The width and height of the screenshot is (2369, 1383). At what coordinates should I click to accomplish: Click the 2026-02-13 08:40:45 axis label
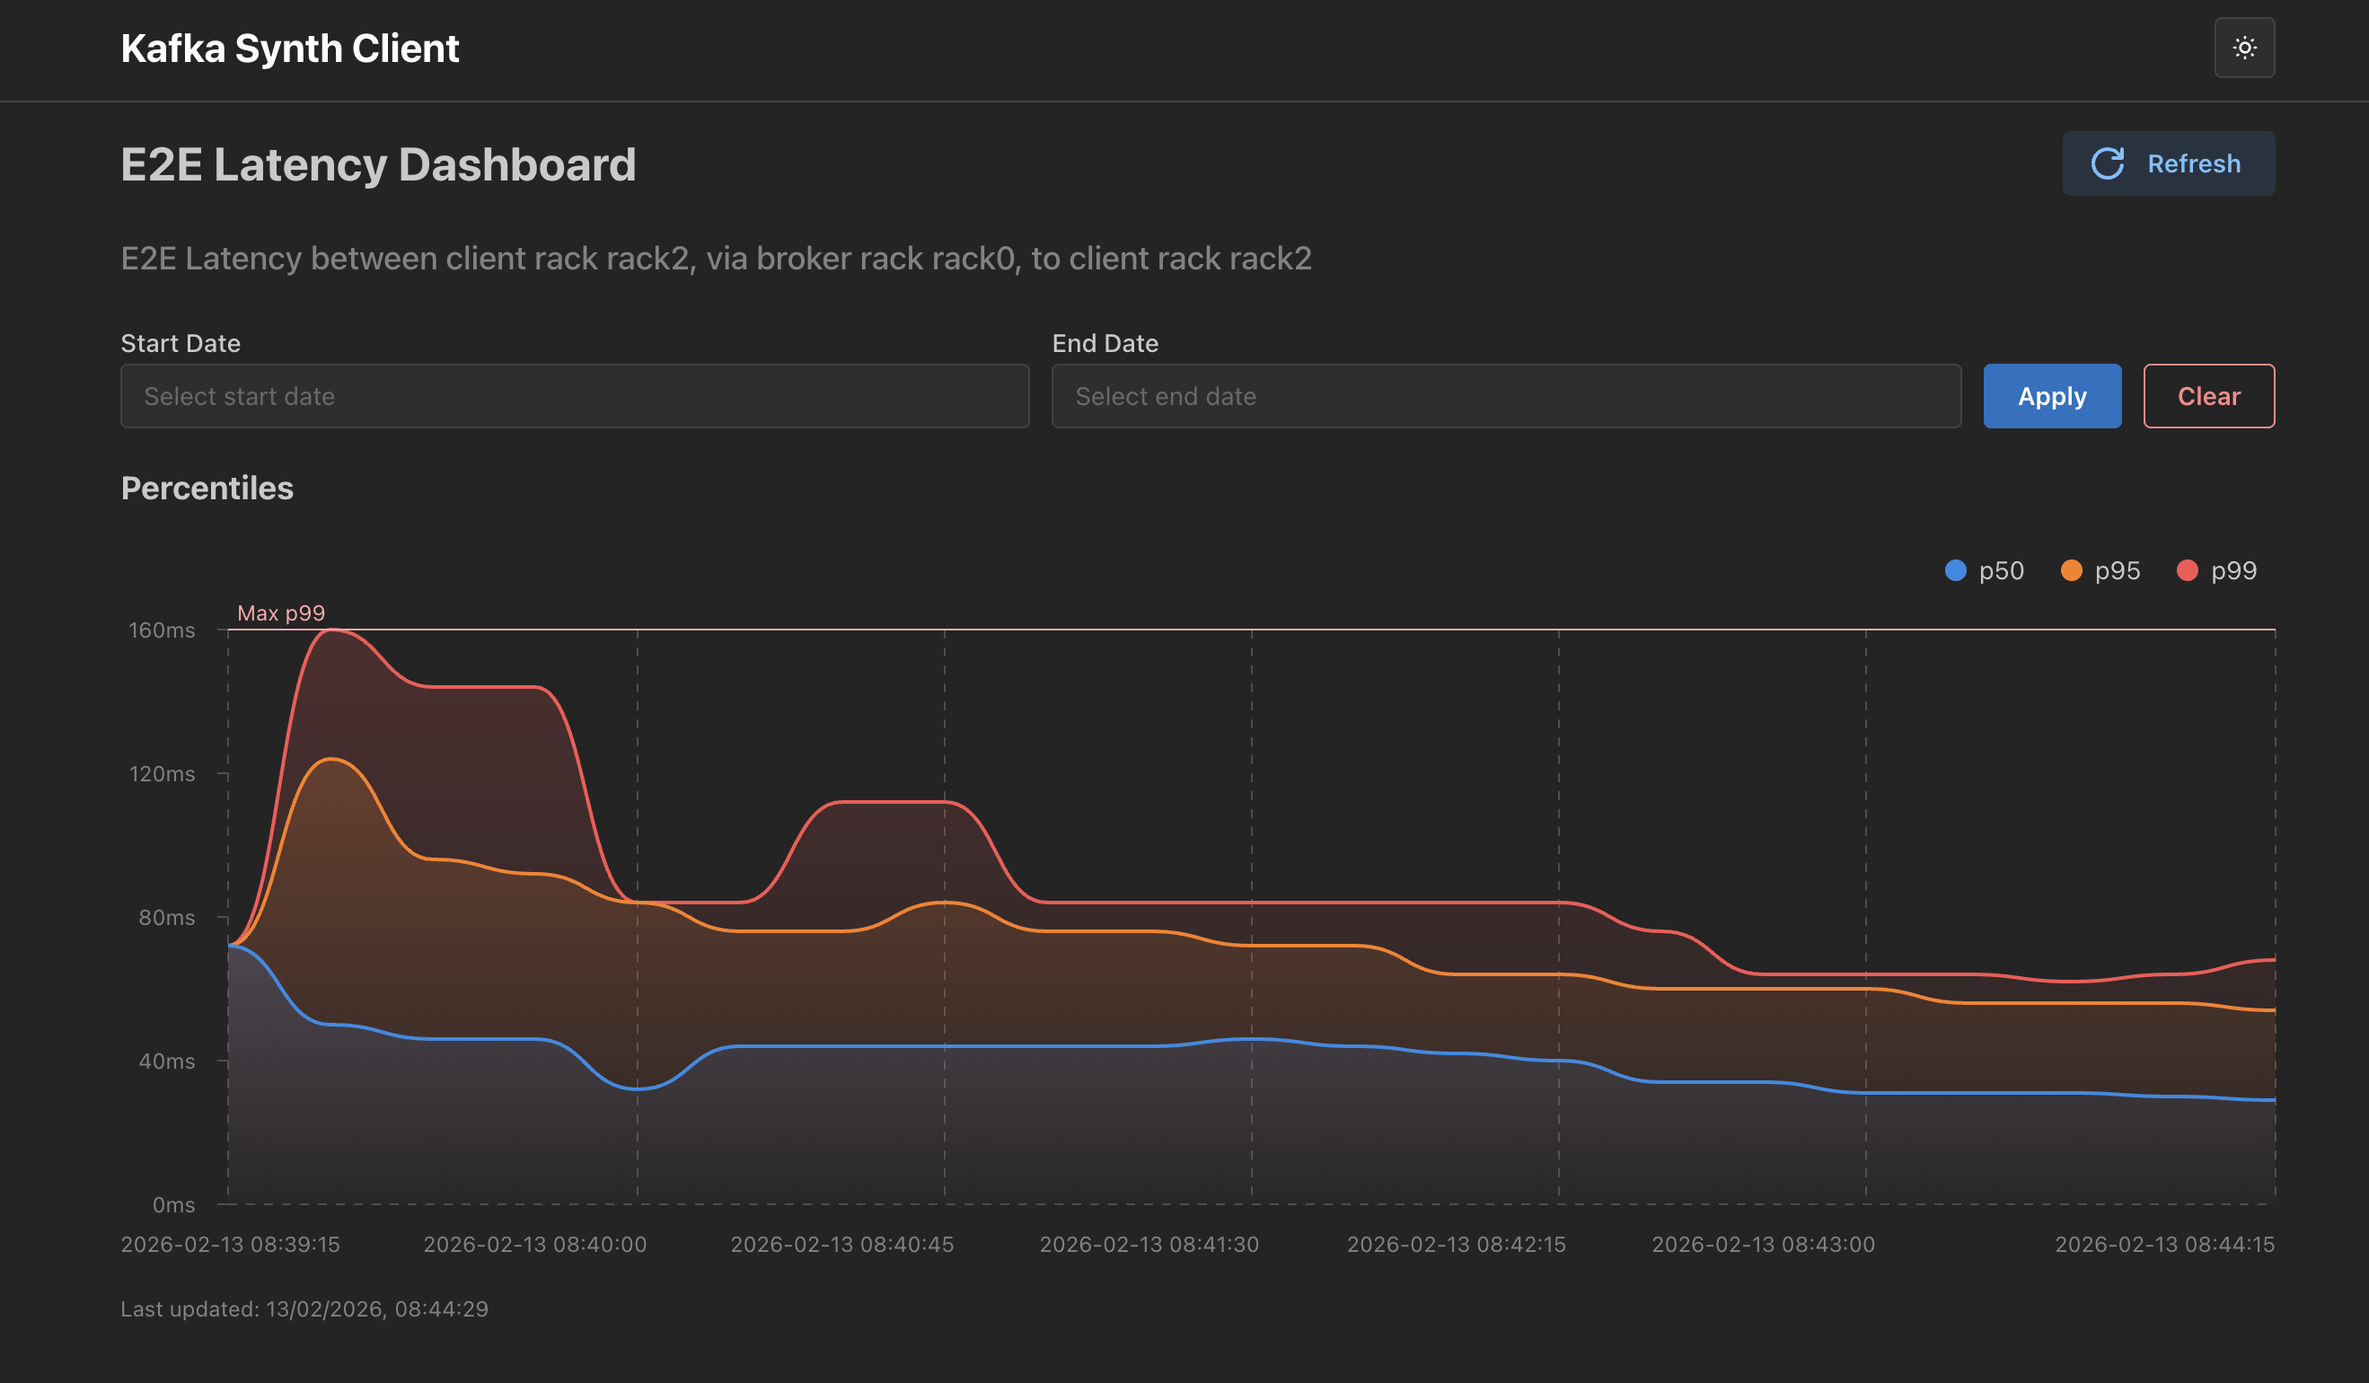(x=842, y=1244)
